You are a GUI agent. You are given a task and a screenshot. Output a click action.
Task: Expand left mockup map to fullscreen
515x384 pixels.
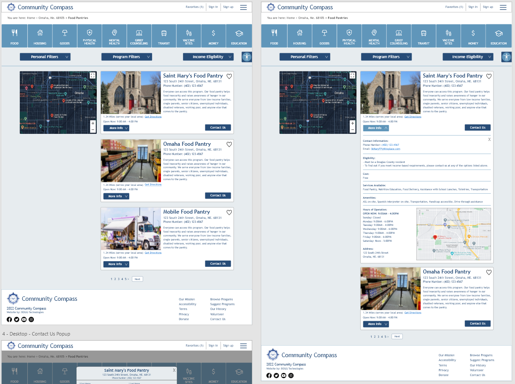[93, 76]
